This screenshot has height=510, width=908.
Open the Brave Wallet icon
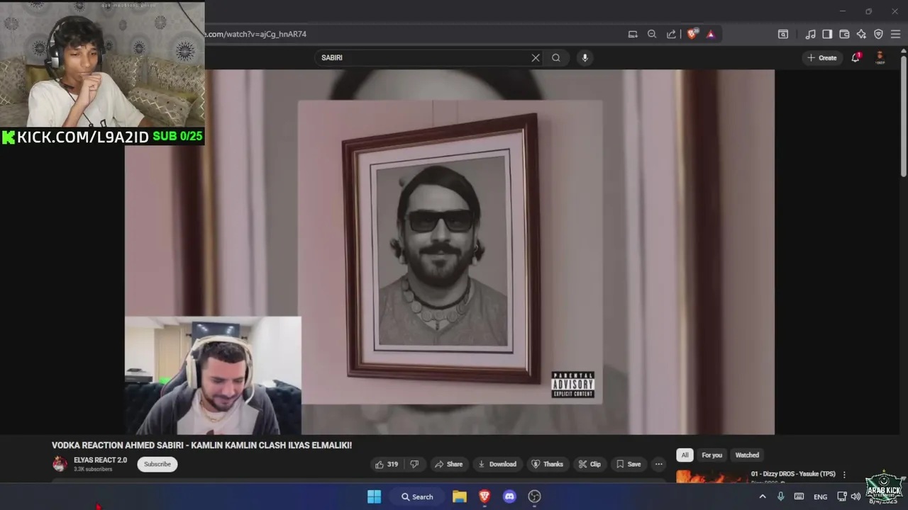(844, 34)
